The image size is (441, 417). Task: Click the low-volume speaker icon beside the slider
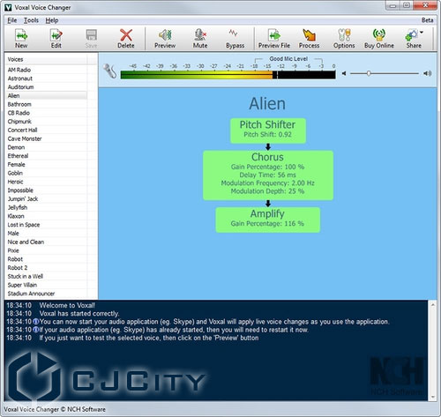click(x=344, y=73)
